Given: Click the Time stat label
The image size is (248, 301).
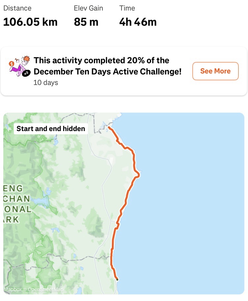Looking at the screenshot, I should point(127,8).
